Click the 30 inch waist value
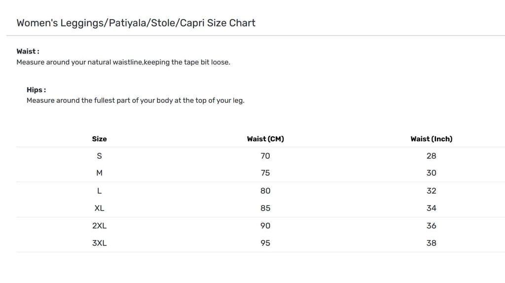 431,173
